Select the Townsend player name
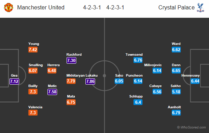 pyautogui.click(x=134, y=55)
